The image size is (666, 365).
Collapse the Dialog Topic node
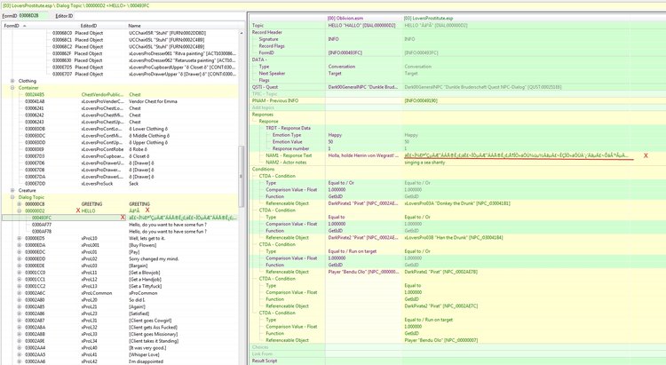pos(12,197)
